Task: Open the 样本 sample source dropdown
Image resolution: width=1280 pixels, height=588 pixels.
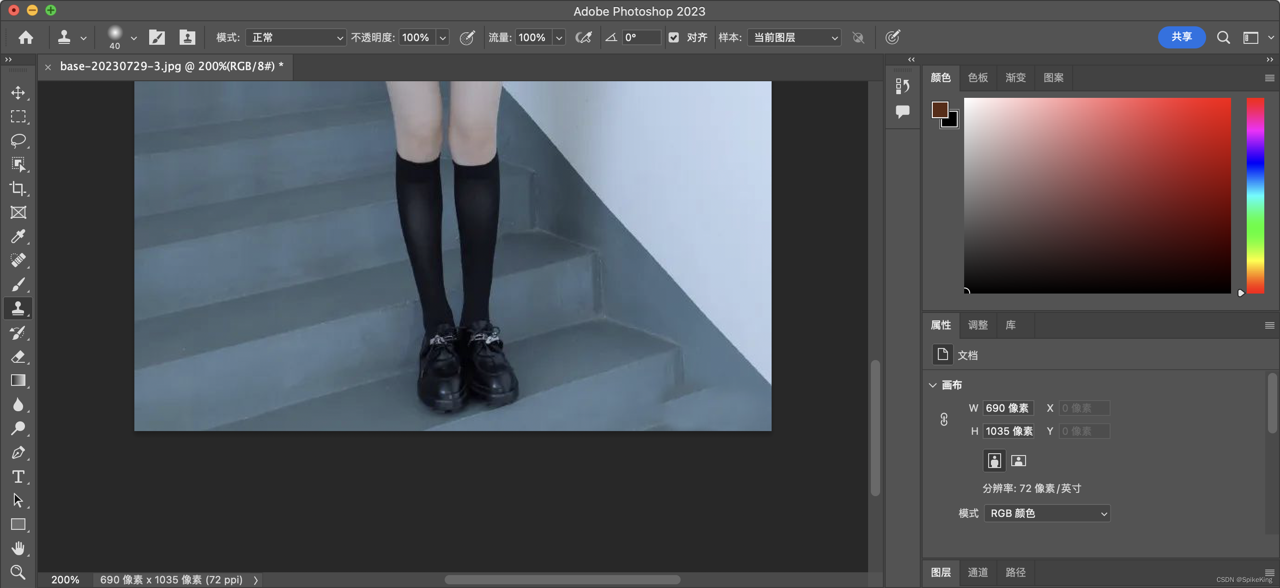Action: point(794,37)
